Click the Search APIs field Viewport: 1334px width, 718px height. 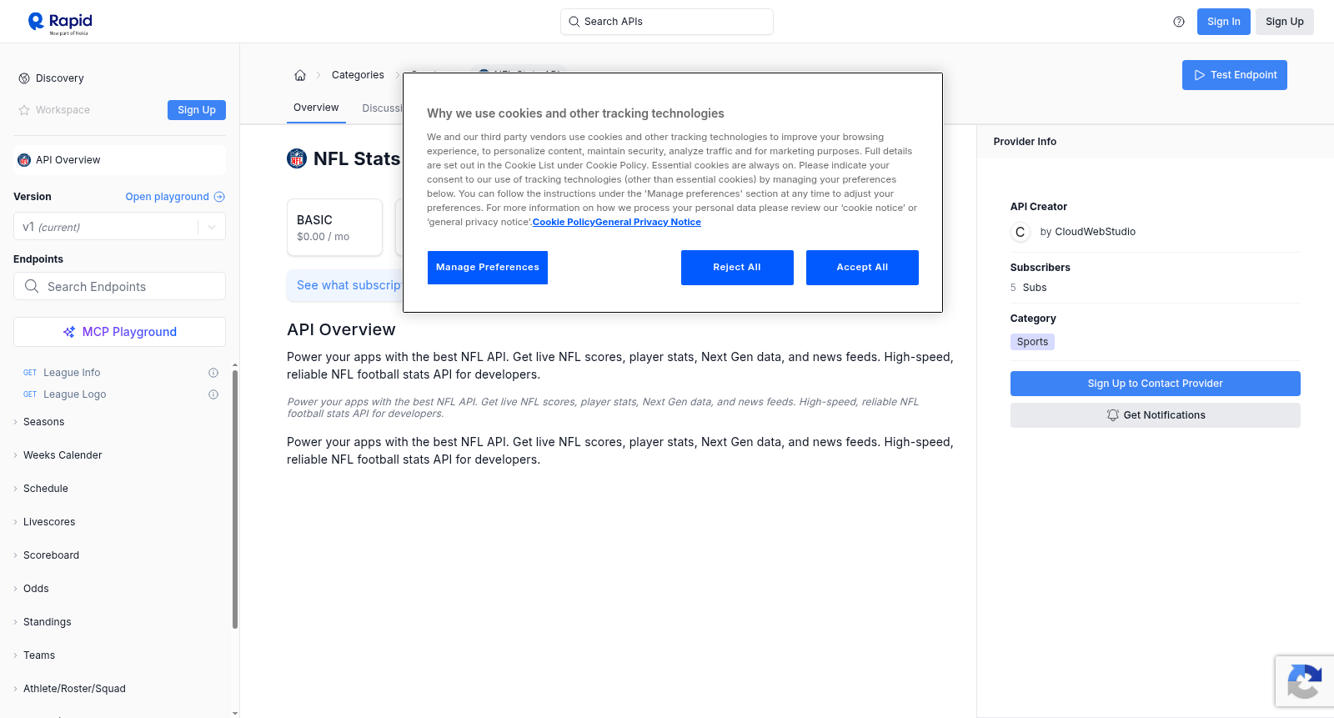[x=667, y=22]
